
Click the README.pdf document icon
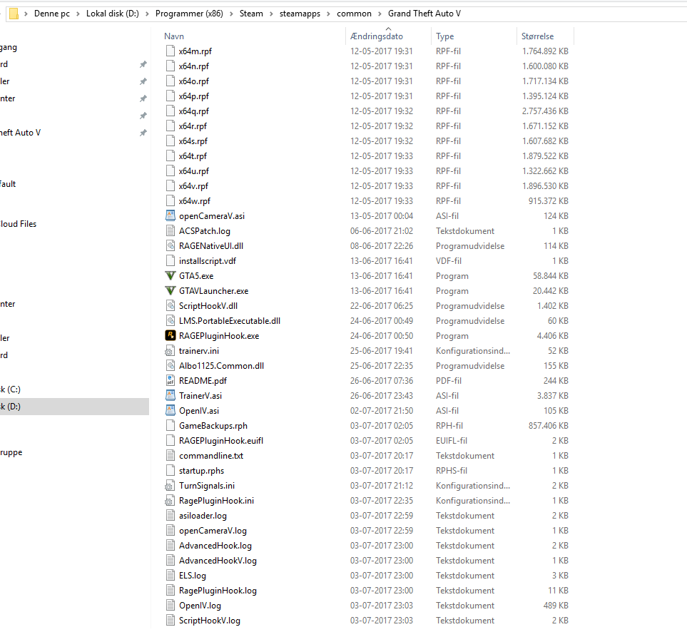[171, 381]
